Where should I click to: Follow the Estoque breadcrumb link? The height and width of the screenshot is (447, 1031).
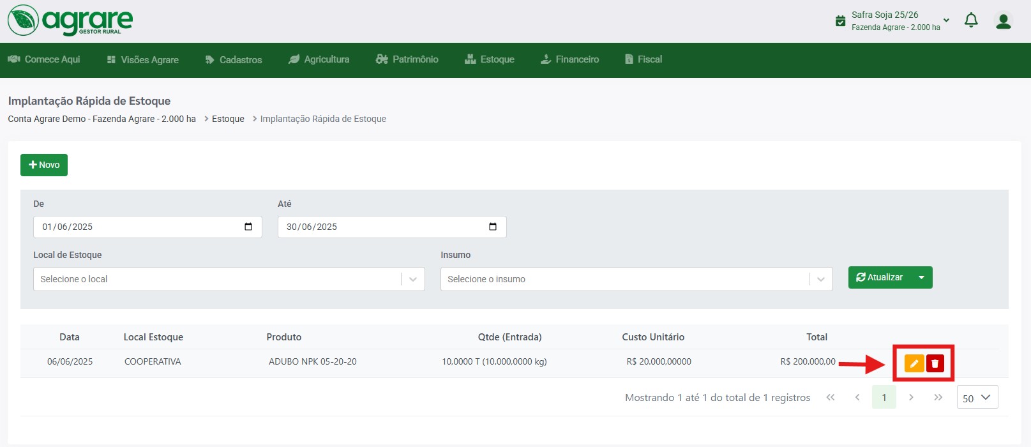[x=228, y=119]
